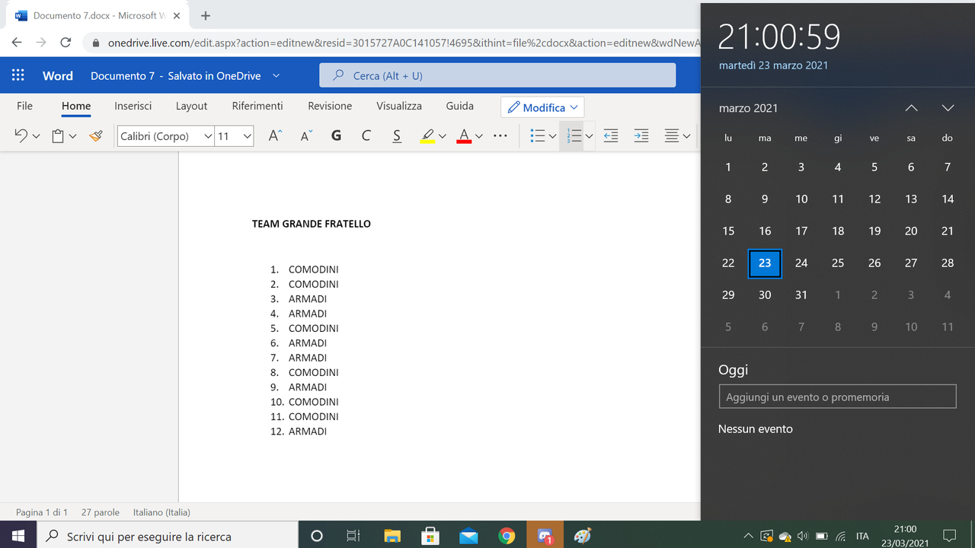Expand alignment options arrow
Viewport: 975px width, 548px height.
(x=686, y=136)
